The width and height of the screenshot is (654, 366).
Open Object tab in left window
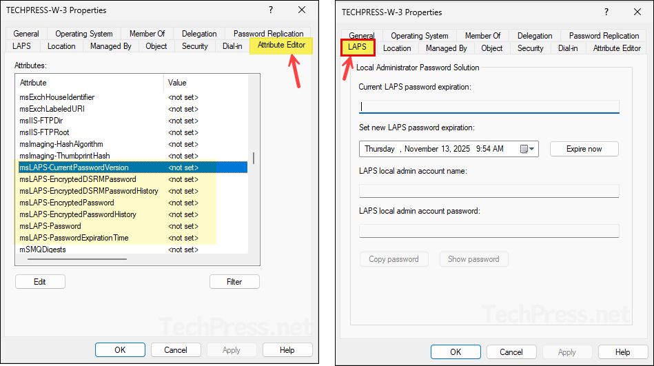pos(156,46)
